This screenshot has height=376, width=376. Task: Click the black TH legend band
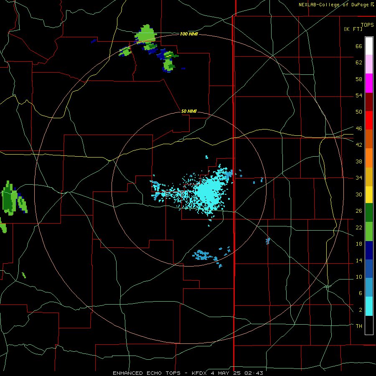click(x=369, y=325)
